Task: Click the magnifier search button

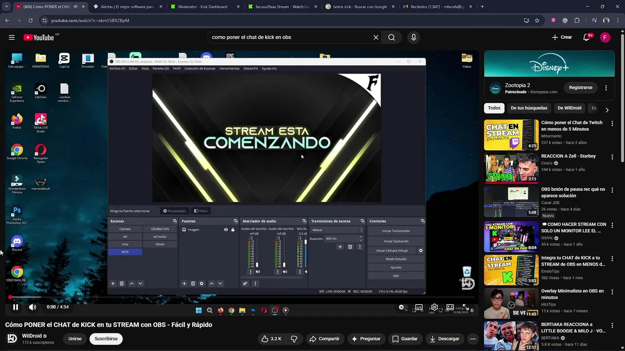Action: 392,38
